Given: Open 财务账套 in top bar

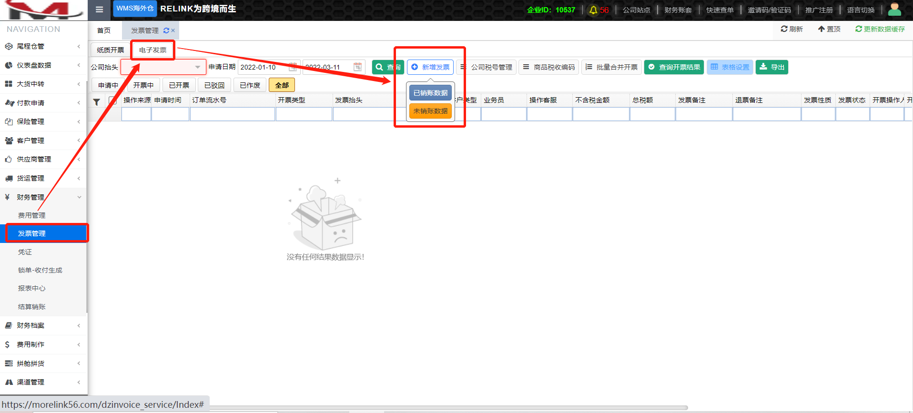Looking at the screenshot, I should (x=678, y=10).
